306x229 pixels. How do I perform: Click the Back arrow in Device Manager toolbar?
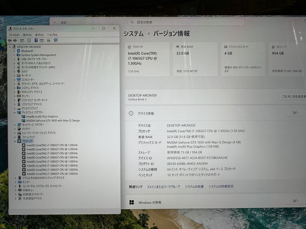[9, 40]
